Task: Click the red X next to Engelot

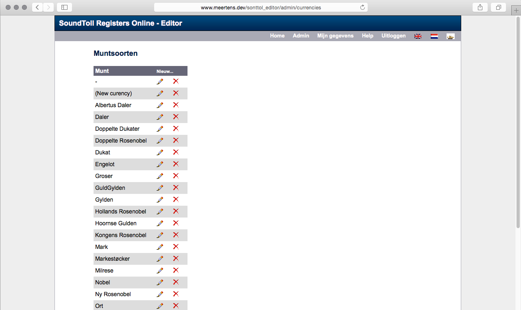Action: point(176,164)
